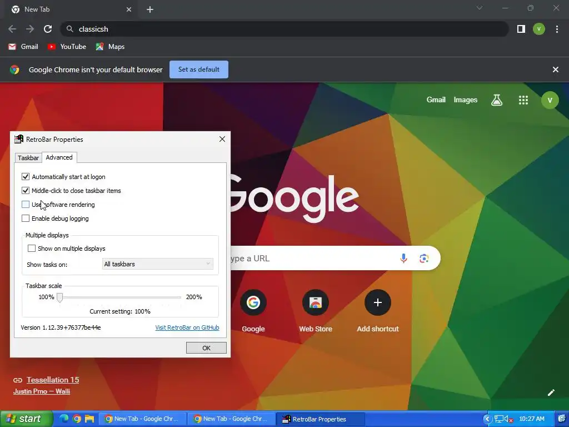569x427 pixels.
Task: Click Add shortcut tile
Action: coord(378,311)
